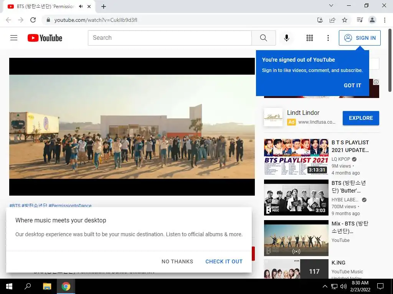Show hidden system tray icons

point(325,286)
